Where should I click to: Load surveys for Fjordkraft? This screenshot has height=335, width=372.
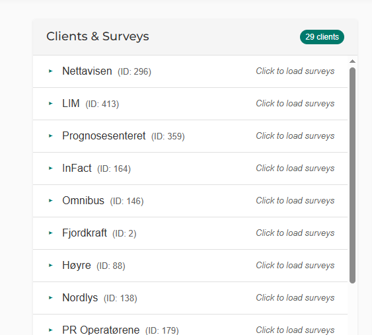[x=295, y=233]
